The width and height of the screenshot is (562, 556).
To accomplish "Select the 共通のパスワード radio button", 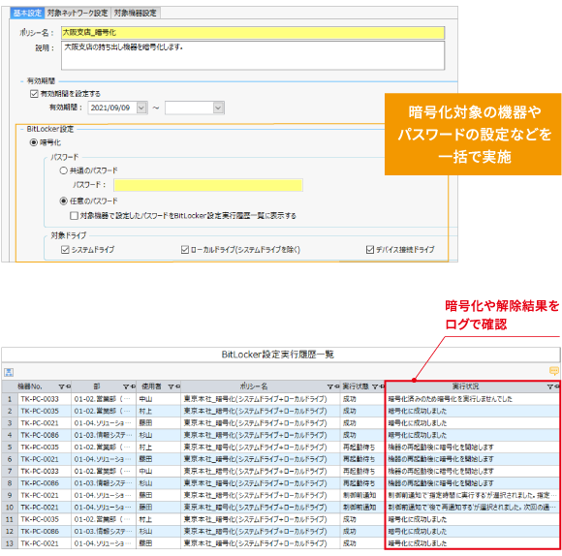I will click(63, 170).
